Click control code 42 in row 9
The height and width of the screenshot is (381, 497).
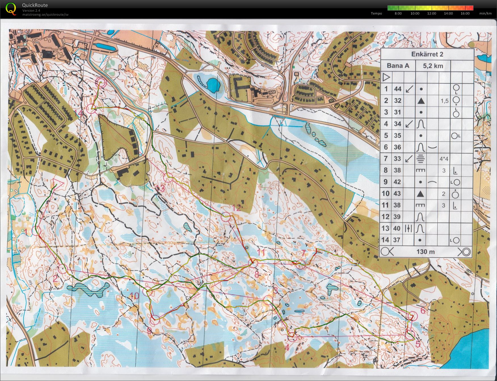tap(398, 182)
